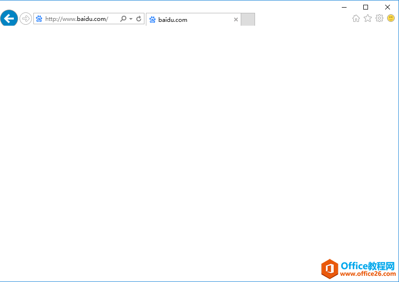Click the orange Office logo watermark
The width and height of the screenshot is (399, 282).
click(x=329, y=269)
